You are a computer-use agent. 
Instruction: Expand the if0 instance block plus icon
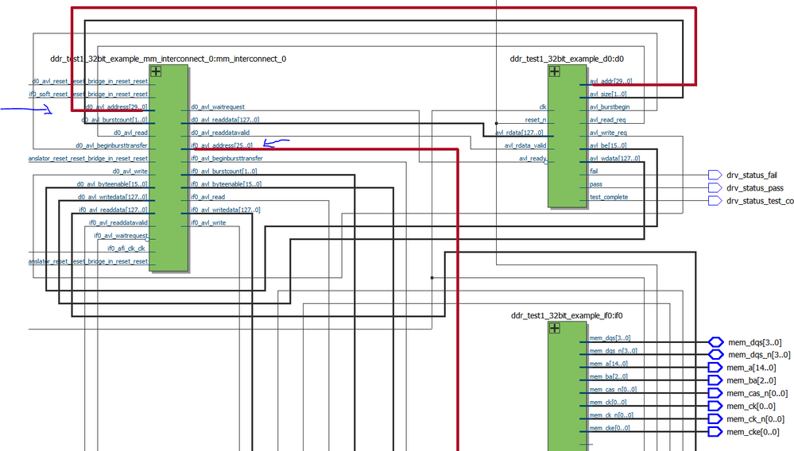(555, 328)
